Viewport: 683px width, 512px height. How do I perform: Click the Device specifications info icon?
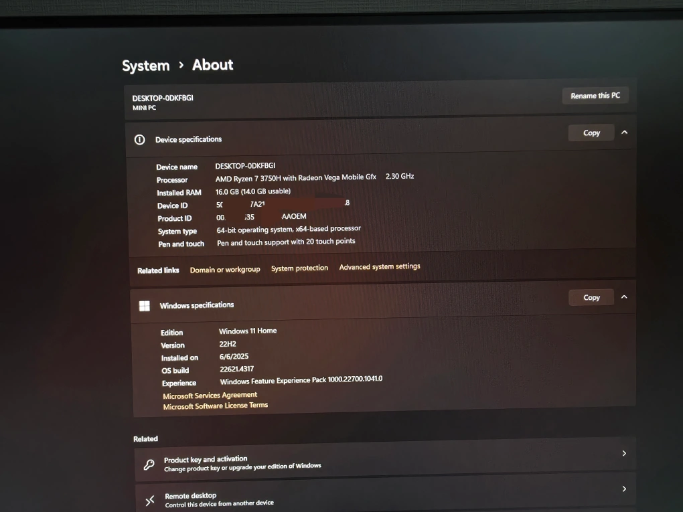coord(139,140)
